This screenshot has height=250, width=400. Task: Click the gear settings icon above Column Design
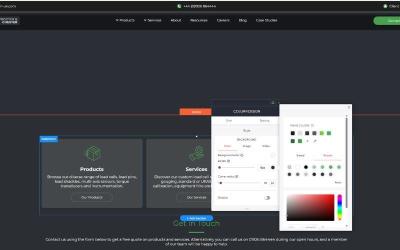pyautogui.click(x=272, y=102)
